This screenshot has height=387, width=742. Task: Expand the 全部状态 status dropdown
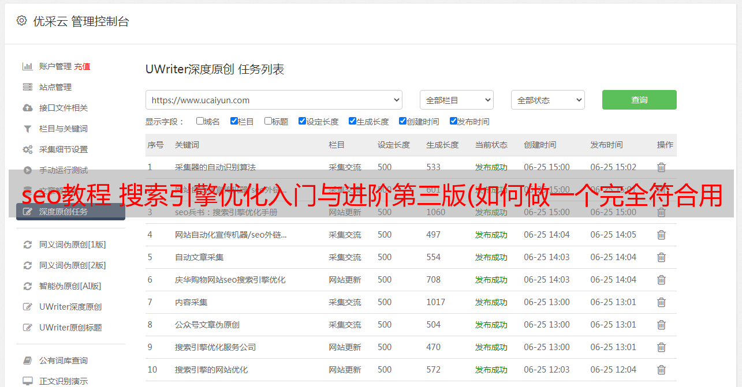(x=548, y=100)
